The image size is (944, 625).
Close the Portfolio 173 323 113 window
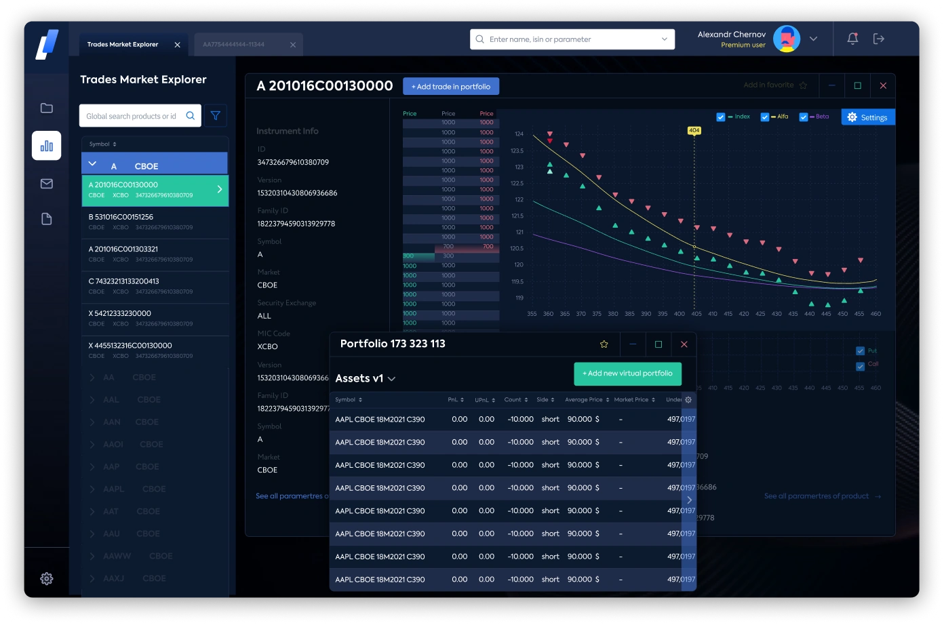[684, 344]
